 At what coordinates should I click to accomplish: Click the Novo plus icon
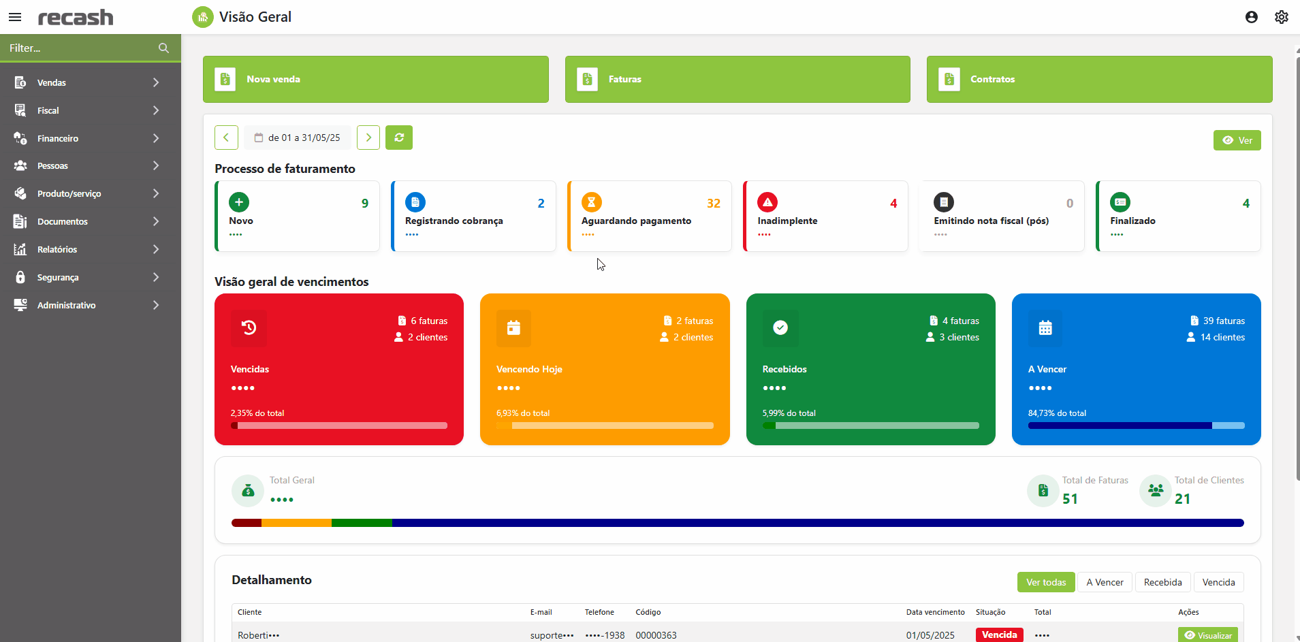(x=239, y=202)
